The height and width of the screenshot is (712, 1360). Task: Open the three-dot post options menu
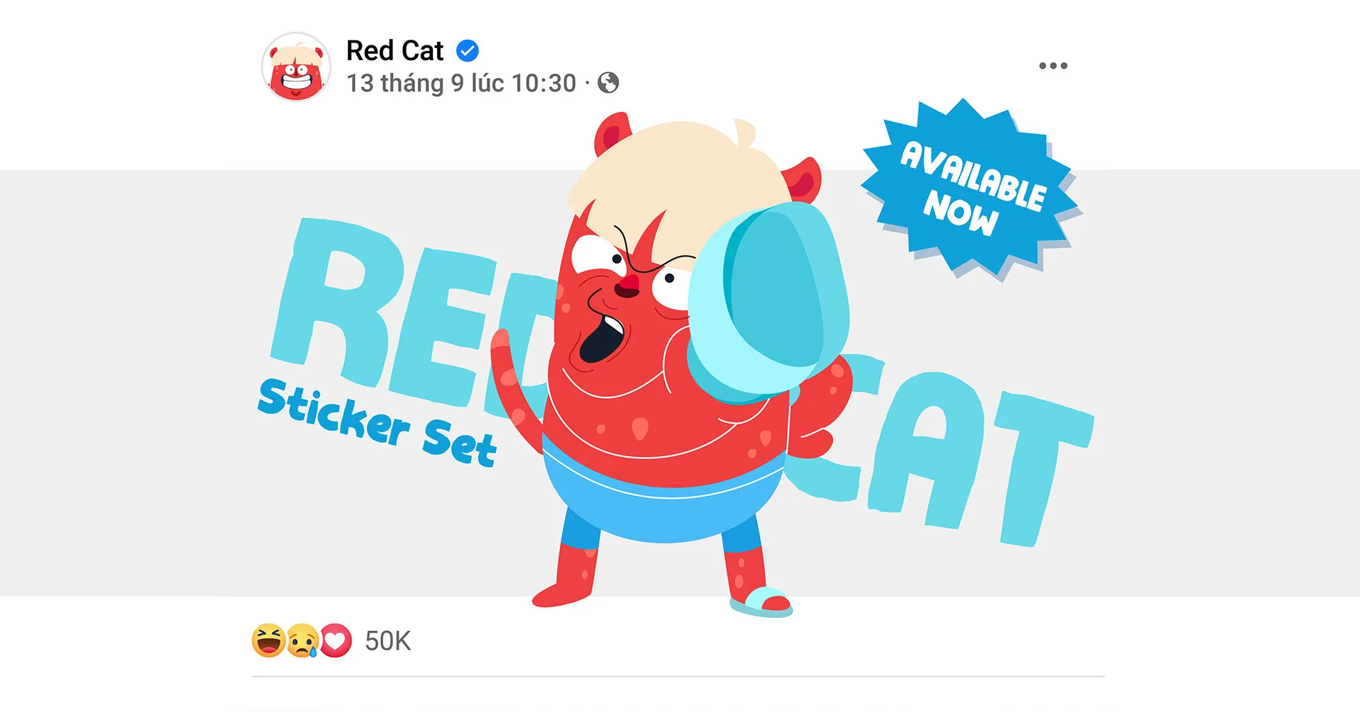tap(1053, 66)
